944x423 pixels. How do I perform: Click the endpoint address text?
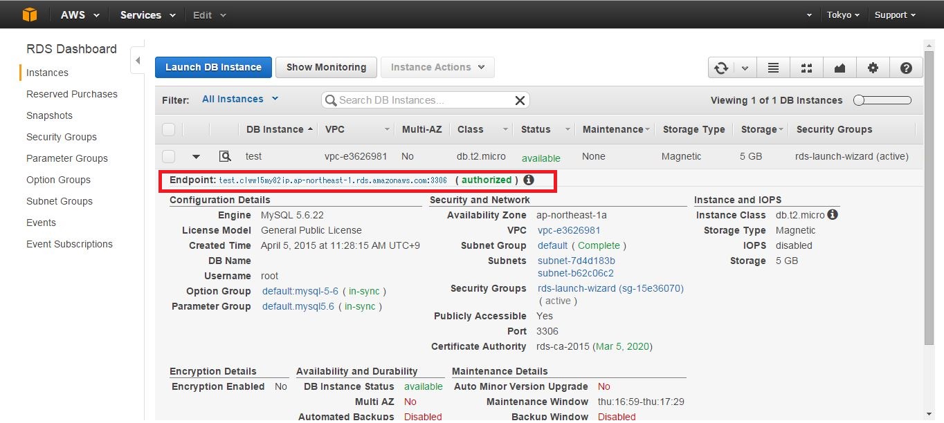[x=333, y=180]
